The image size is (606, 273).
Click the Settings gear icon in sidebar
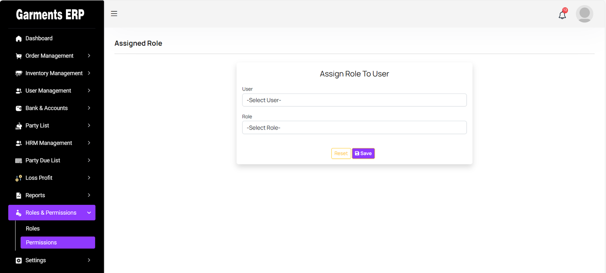coord(19,261)
